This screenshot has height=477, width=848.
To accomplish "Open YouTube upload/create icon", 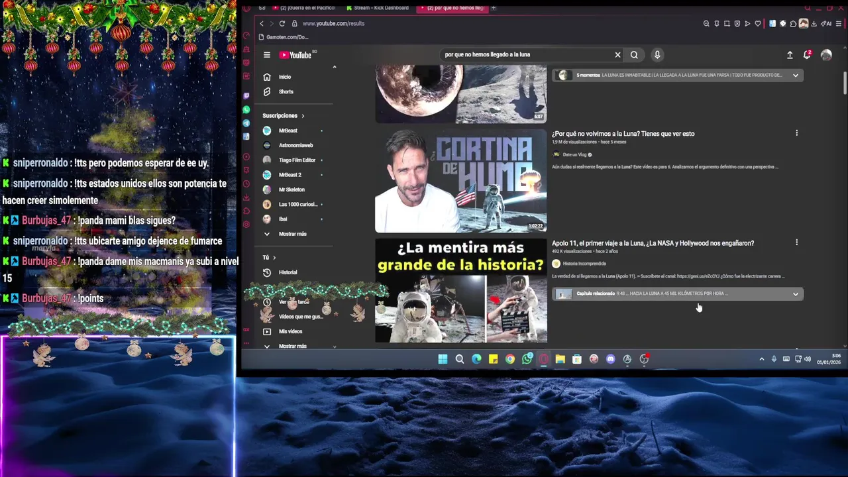I will pyautogui.click(x=790, y=55).
